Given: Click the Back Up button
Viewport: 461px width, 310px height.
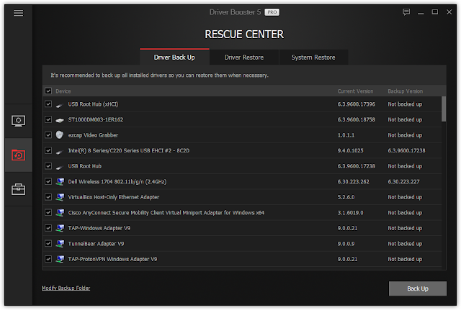Looking at the screenshot, I should pos(418,288).
